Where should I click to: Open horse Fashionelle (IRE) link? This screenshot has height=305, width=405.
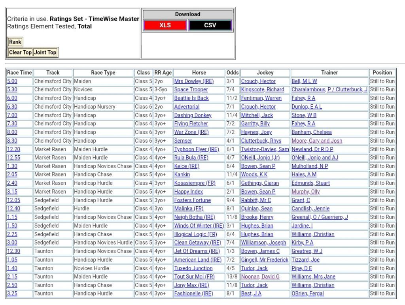193,294
